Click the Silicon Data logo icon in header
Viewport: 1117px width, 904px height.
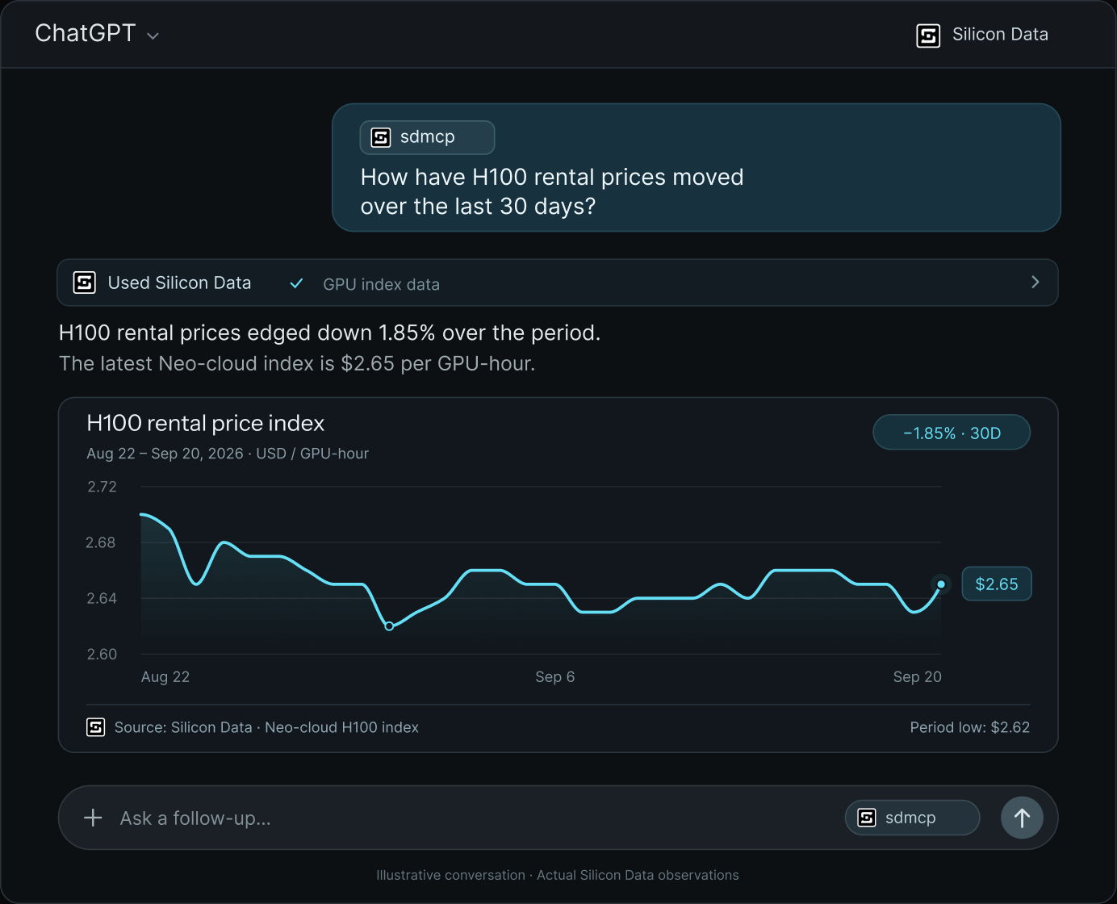click(928, 36)
